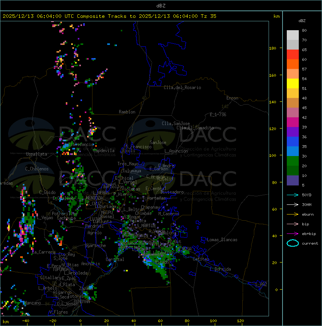Pick the light gray swatch between 80 and 70 dBZ
Viewport: 322px width, 326px height.
click(x=293, y=35)
